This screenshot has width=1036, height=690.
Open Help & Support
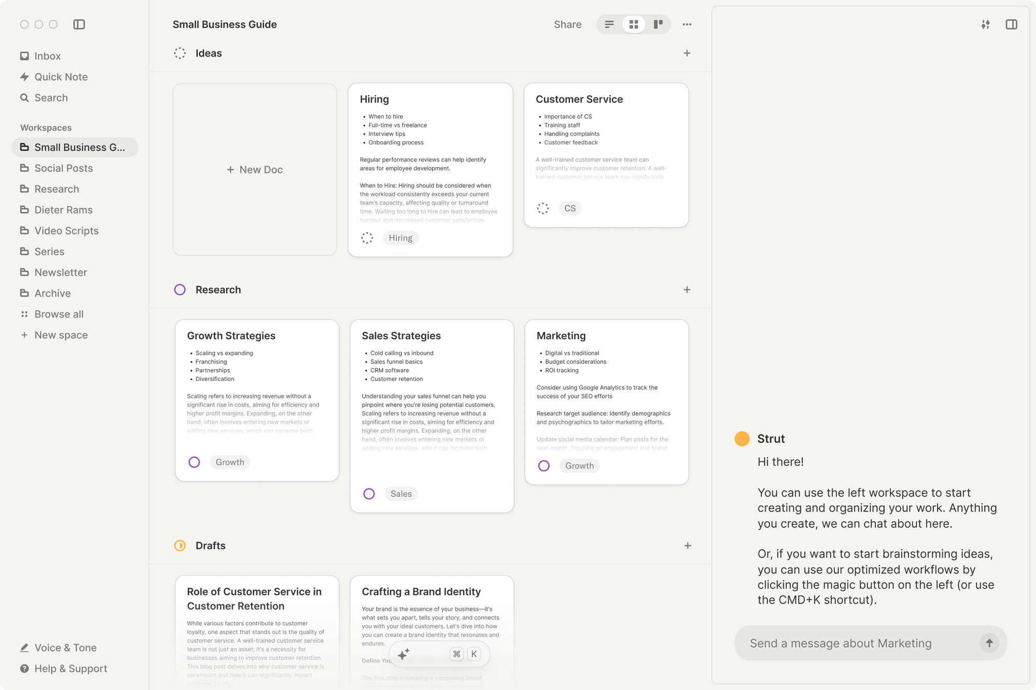[70, 668]
